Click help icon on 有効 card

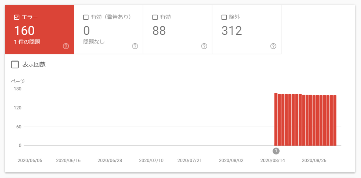204,46
